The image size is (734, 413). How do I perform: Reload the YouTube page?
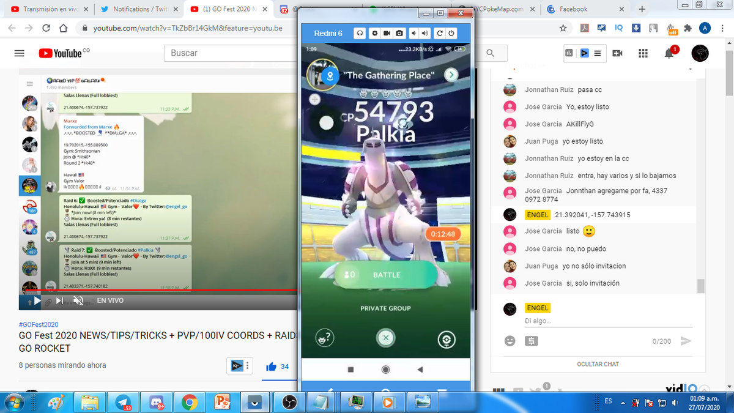coord(46,28)
